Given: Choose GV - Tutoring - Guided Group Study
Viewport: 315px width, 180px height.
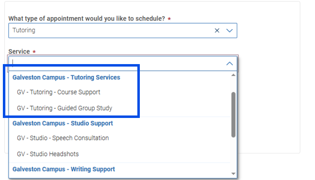Looking at the screenshot, I should point(64,108).
